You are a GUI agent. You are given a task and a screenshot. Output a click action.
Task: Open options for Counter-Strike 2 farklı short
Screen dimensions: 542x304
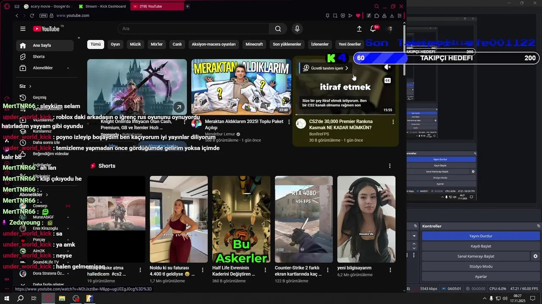pos(327,270)
